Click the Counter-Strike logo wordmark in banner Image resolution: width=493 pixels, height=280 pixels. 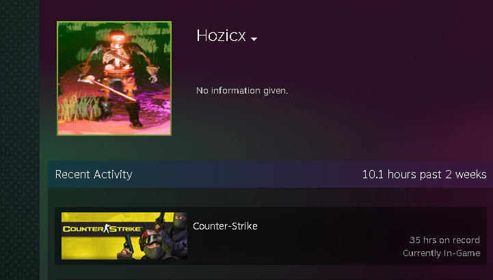click(x=102, y=229)
